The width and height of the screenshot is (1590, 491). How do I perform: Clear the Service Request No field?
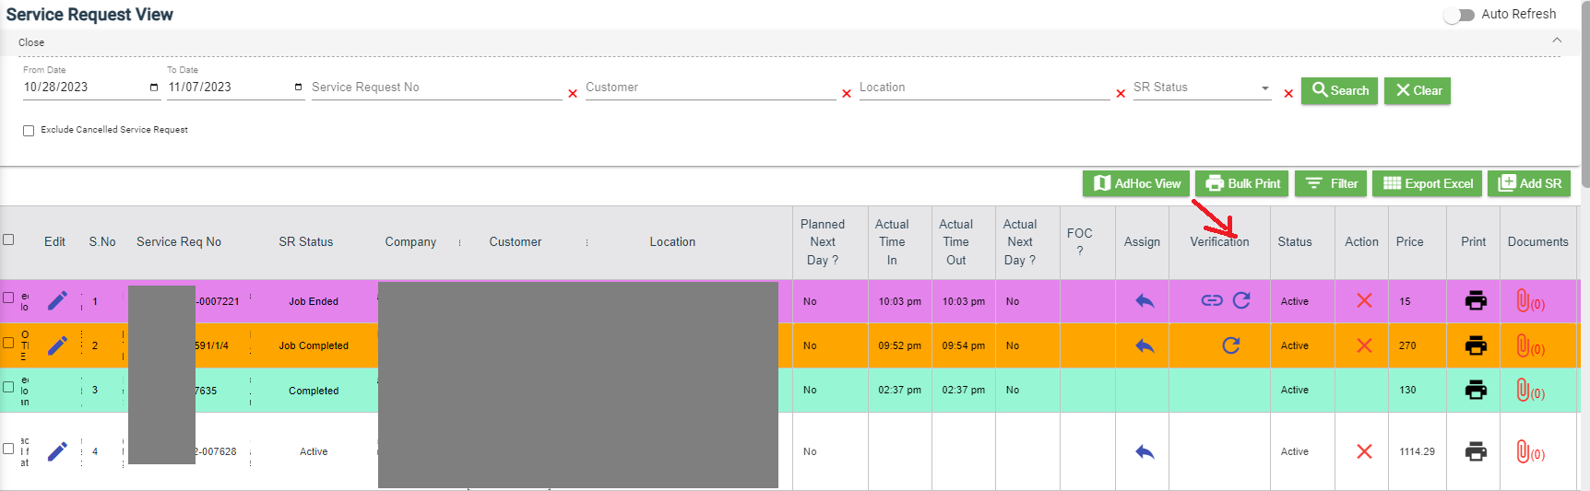(x=573, y=94)
